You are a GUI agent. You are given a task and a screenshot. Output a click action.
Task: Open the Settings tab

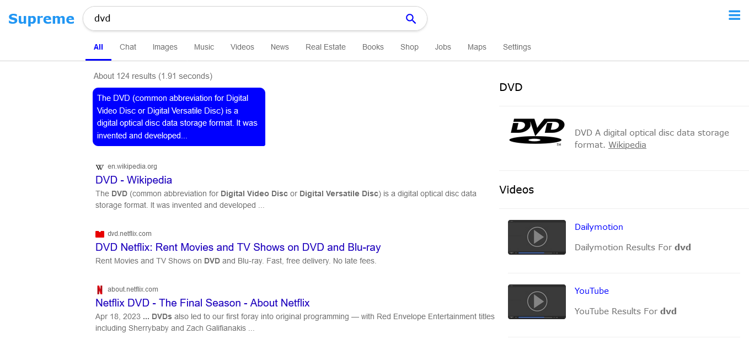pyautogui.click(x=517, y=47)
